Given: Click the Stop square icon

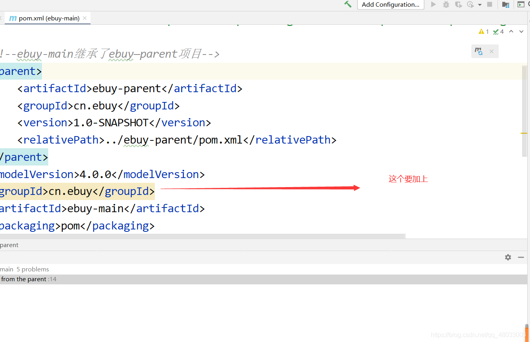Looking at the screenshot, I should click(490, 4).
